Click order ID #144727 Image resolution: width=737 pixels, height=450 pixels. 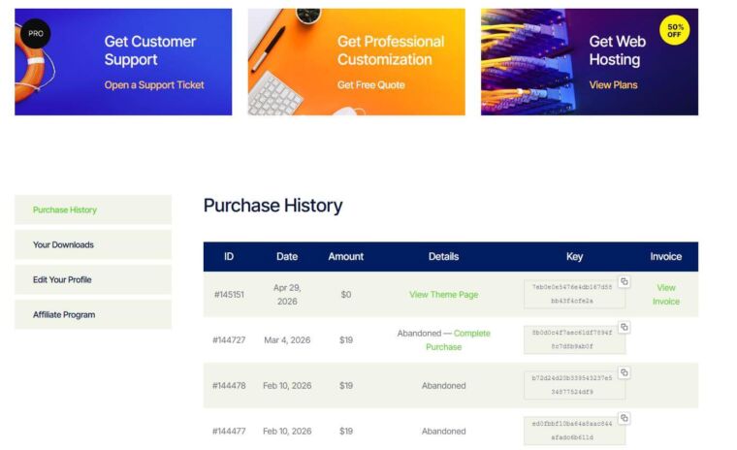(x=229, y=340)
